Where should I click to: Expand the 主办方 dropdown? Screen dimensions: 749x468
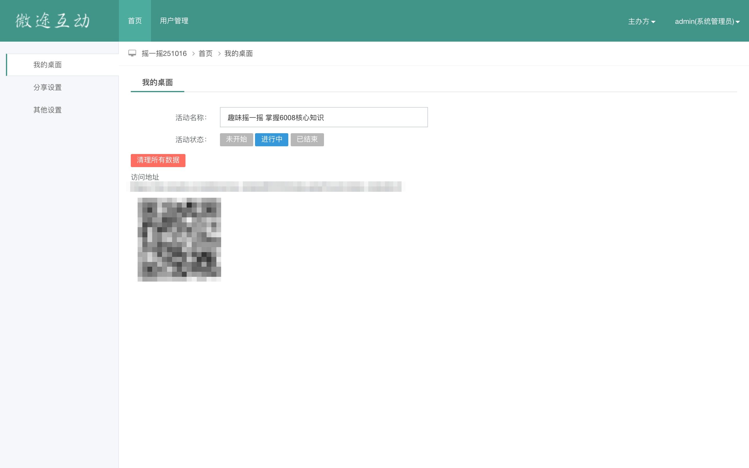[x=642, y=21]
